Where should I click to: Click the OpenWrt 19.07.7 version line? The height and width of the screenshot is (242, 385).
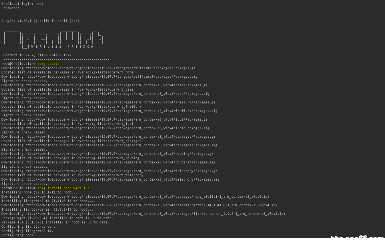click(x=37, y=55)
